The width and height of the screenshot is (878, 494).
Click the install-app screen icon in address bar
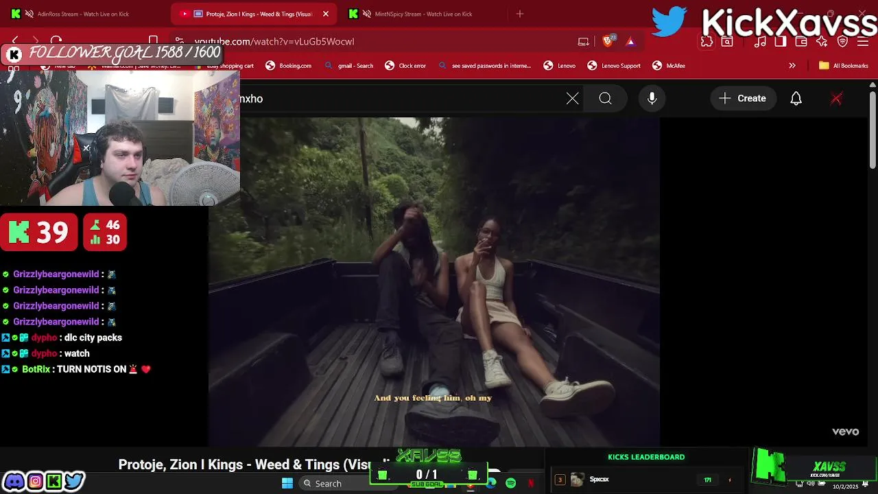[584, 41]
